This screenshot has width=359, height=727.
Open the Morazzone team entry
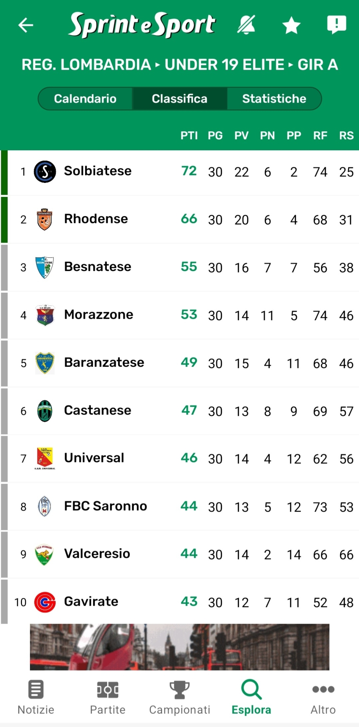pyautogui.click(x=98, y=315)
